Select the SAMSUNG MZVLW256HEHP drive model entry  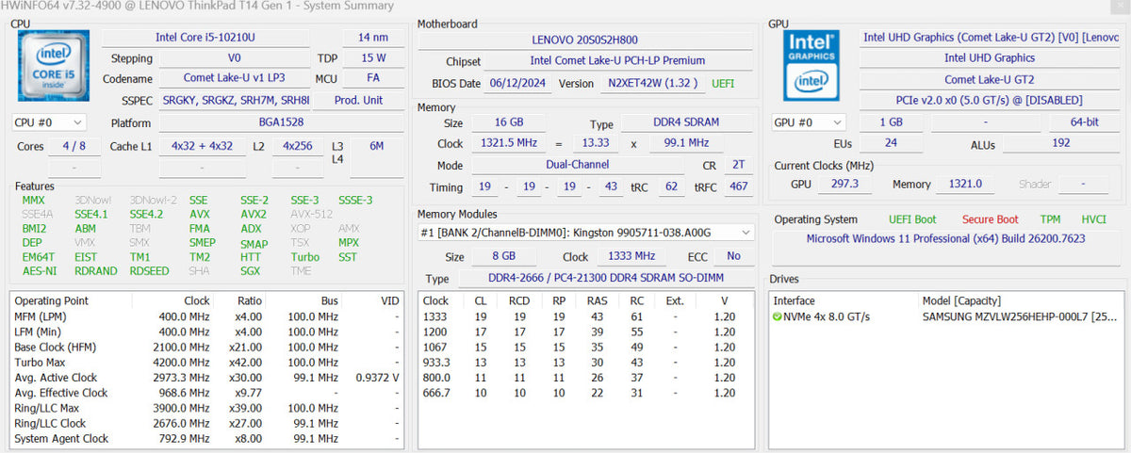(1021, 316)
